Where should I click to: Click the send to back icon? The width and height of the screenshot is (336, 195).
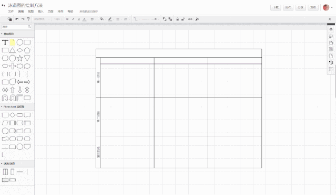coord(170,19)
